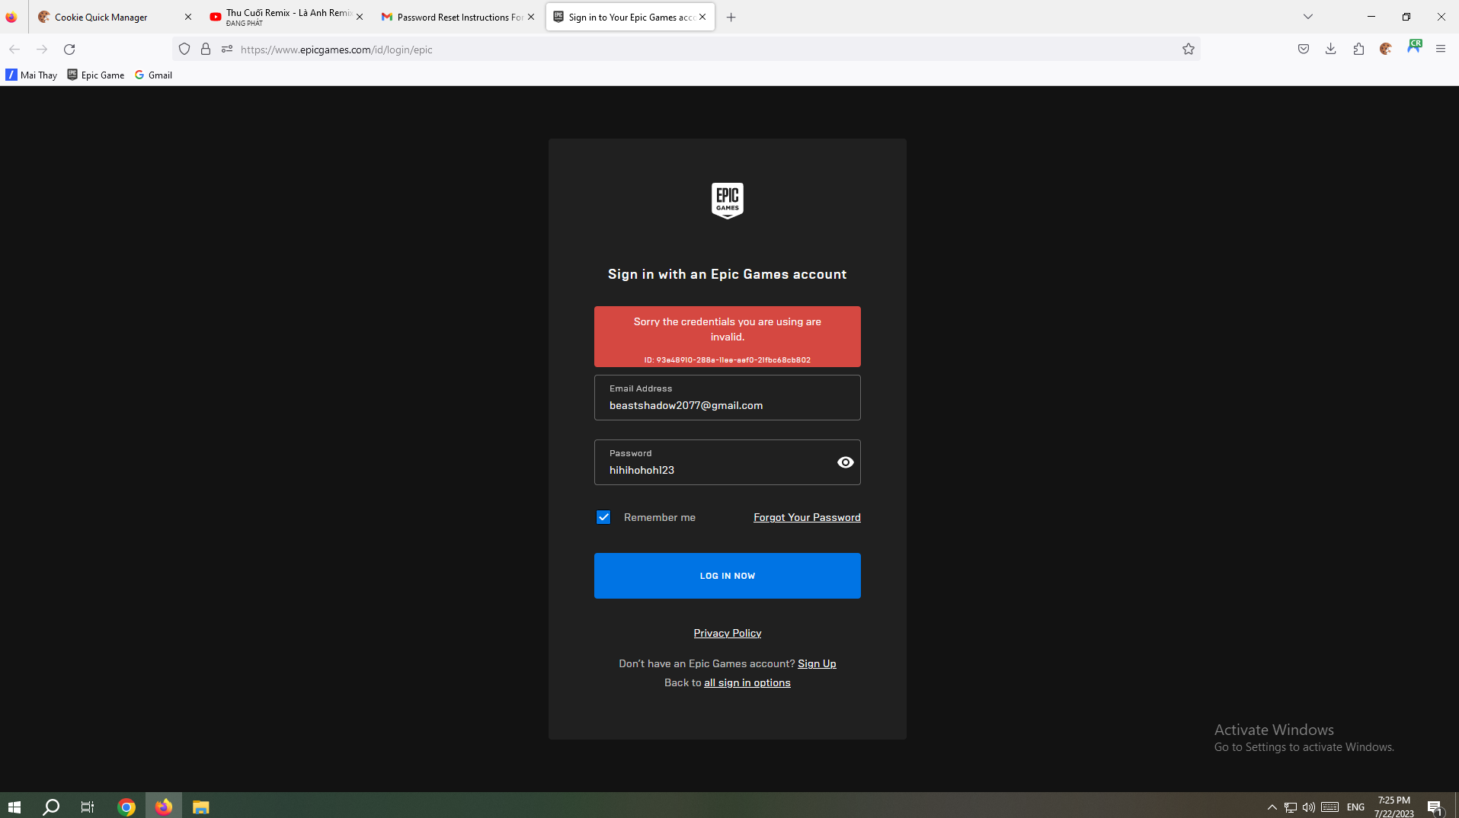The height and width of the screenshot is (818, 1459).
Task: Open volume control tray icon
Action: 1309,807
